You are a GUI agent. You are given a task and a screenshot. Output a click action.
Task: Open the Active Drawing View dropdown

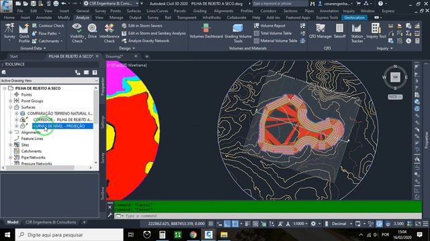click(49, 80)
